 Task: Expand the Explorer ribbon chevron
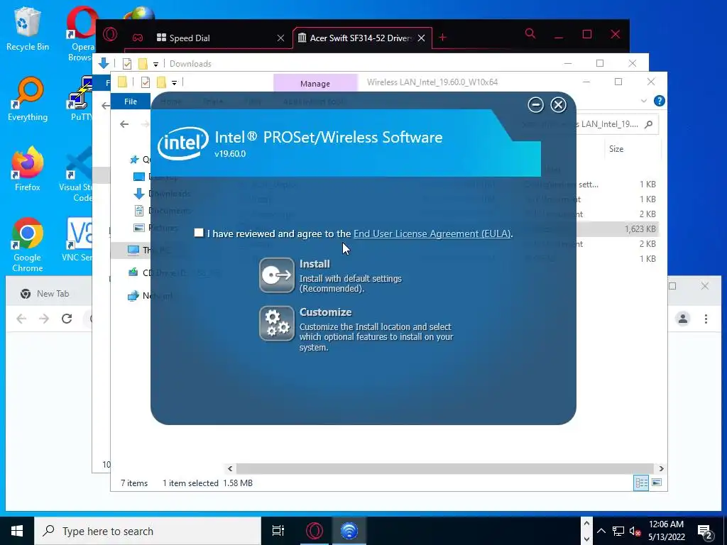[643, 101]
